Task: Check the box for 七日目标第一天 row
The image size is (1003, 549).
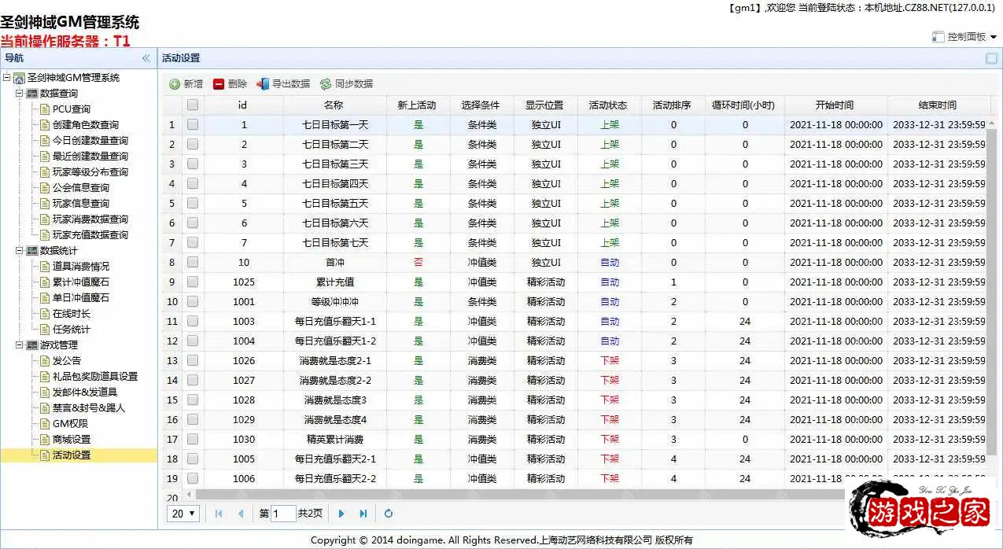Action: pyautogui.click(x=193, y=124)
